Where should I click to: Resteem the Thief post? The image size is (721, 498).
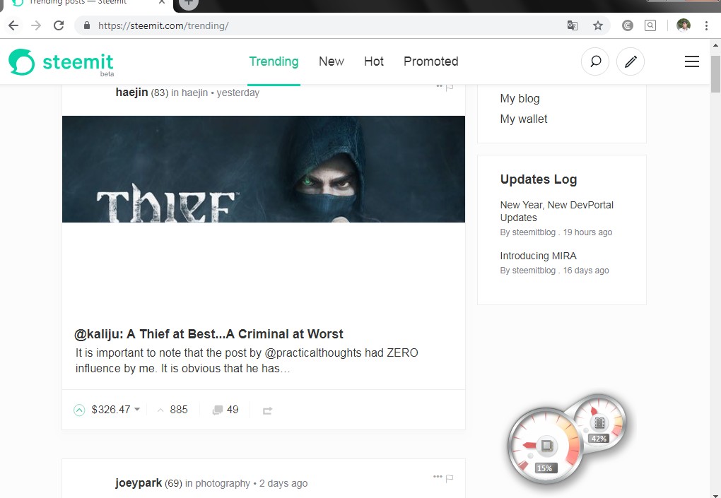(x=267, y=410)
